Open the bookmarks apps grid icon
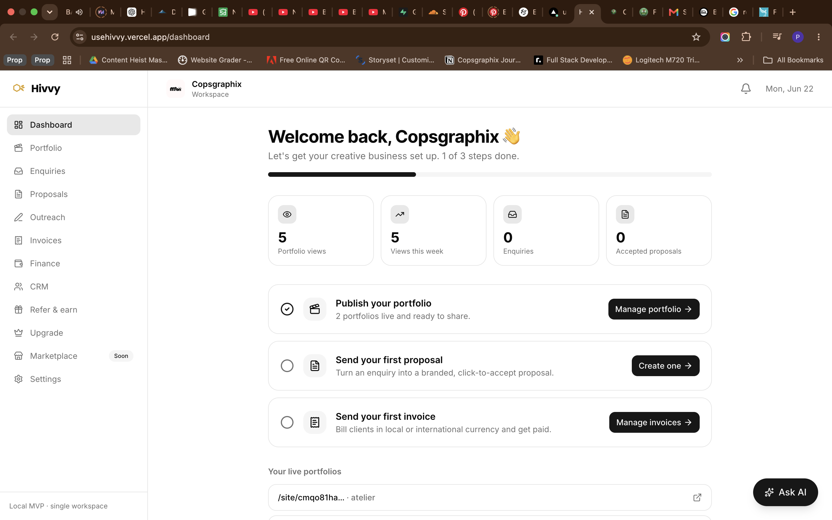832x520 pixels. click(x=67, y=60)
